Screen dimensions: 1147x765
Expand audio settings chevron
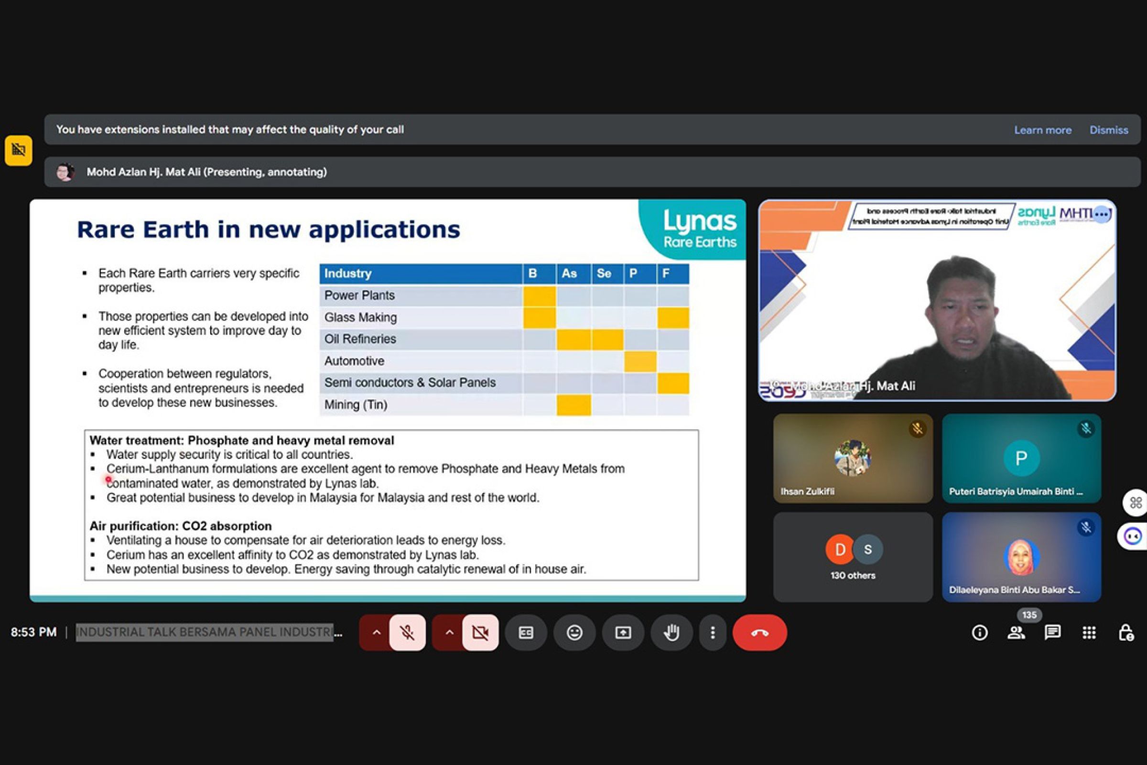pos(377,633)
